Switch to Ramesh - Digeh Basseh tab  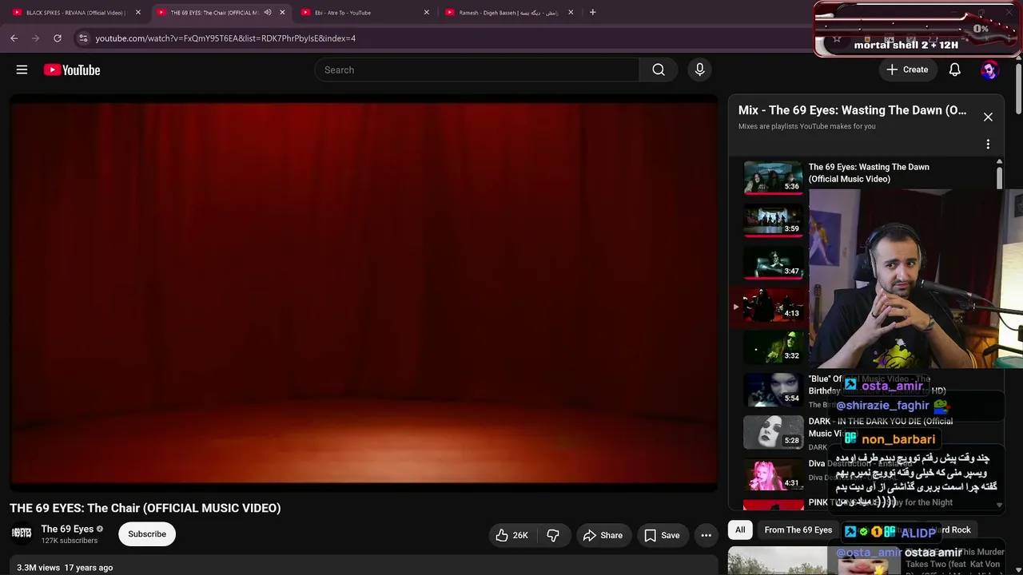pyautogui.click(x=508, y=13)
